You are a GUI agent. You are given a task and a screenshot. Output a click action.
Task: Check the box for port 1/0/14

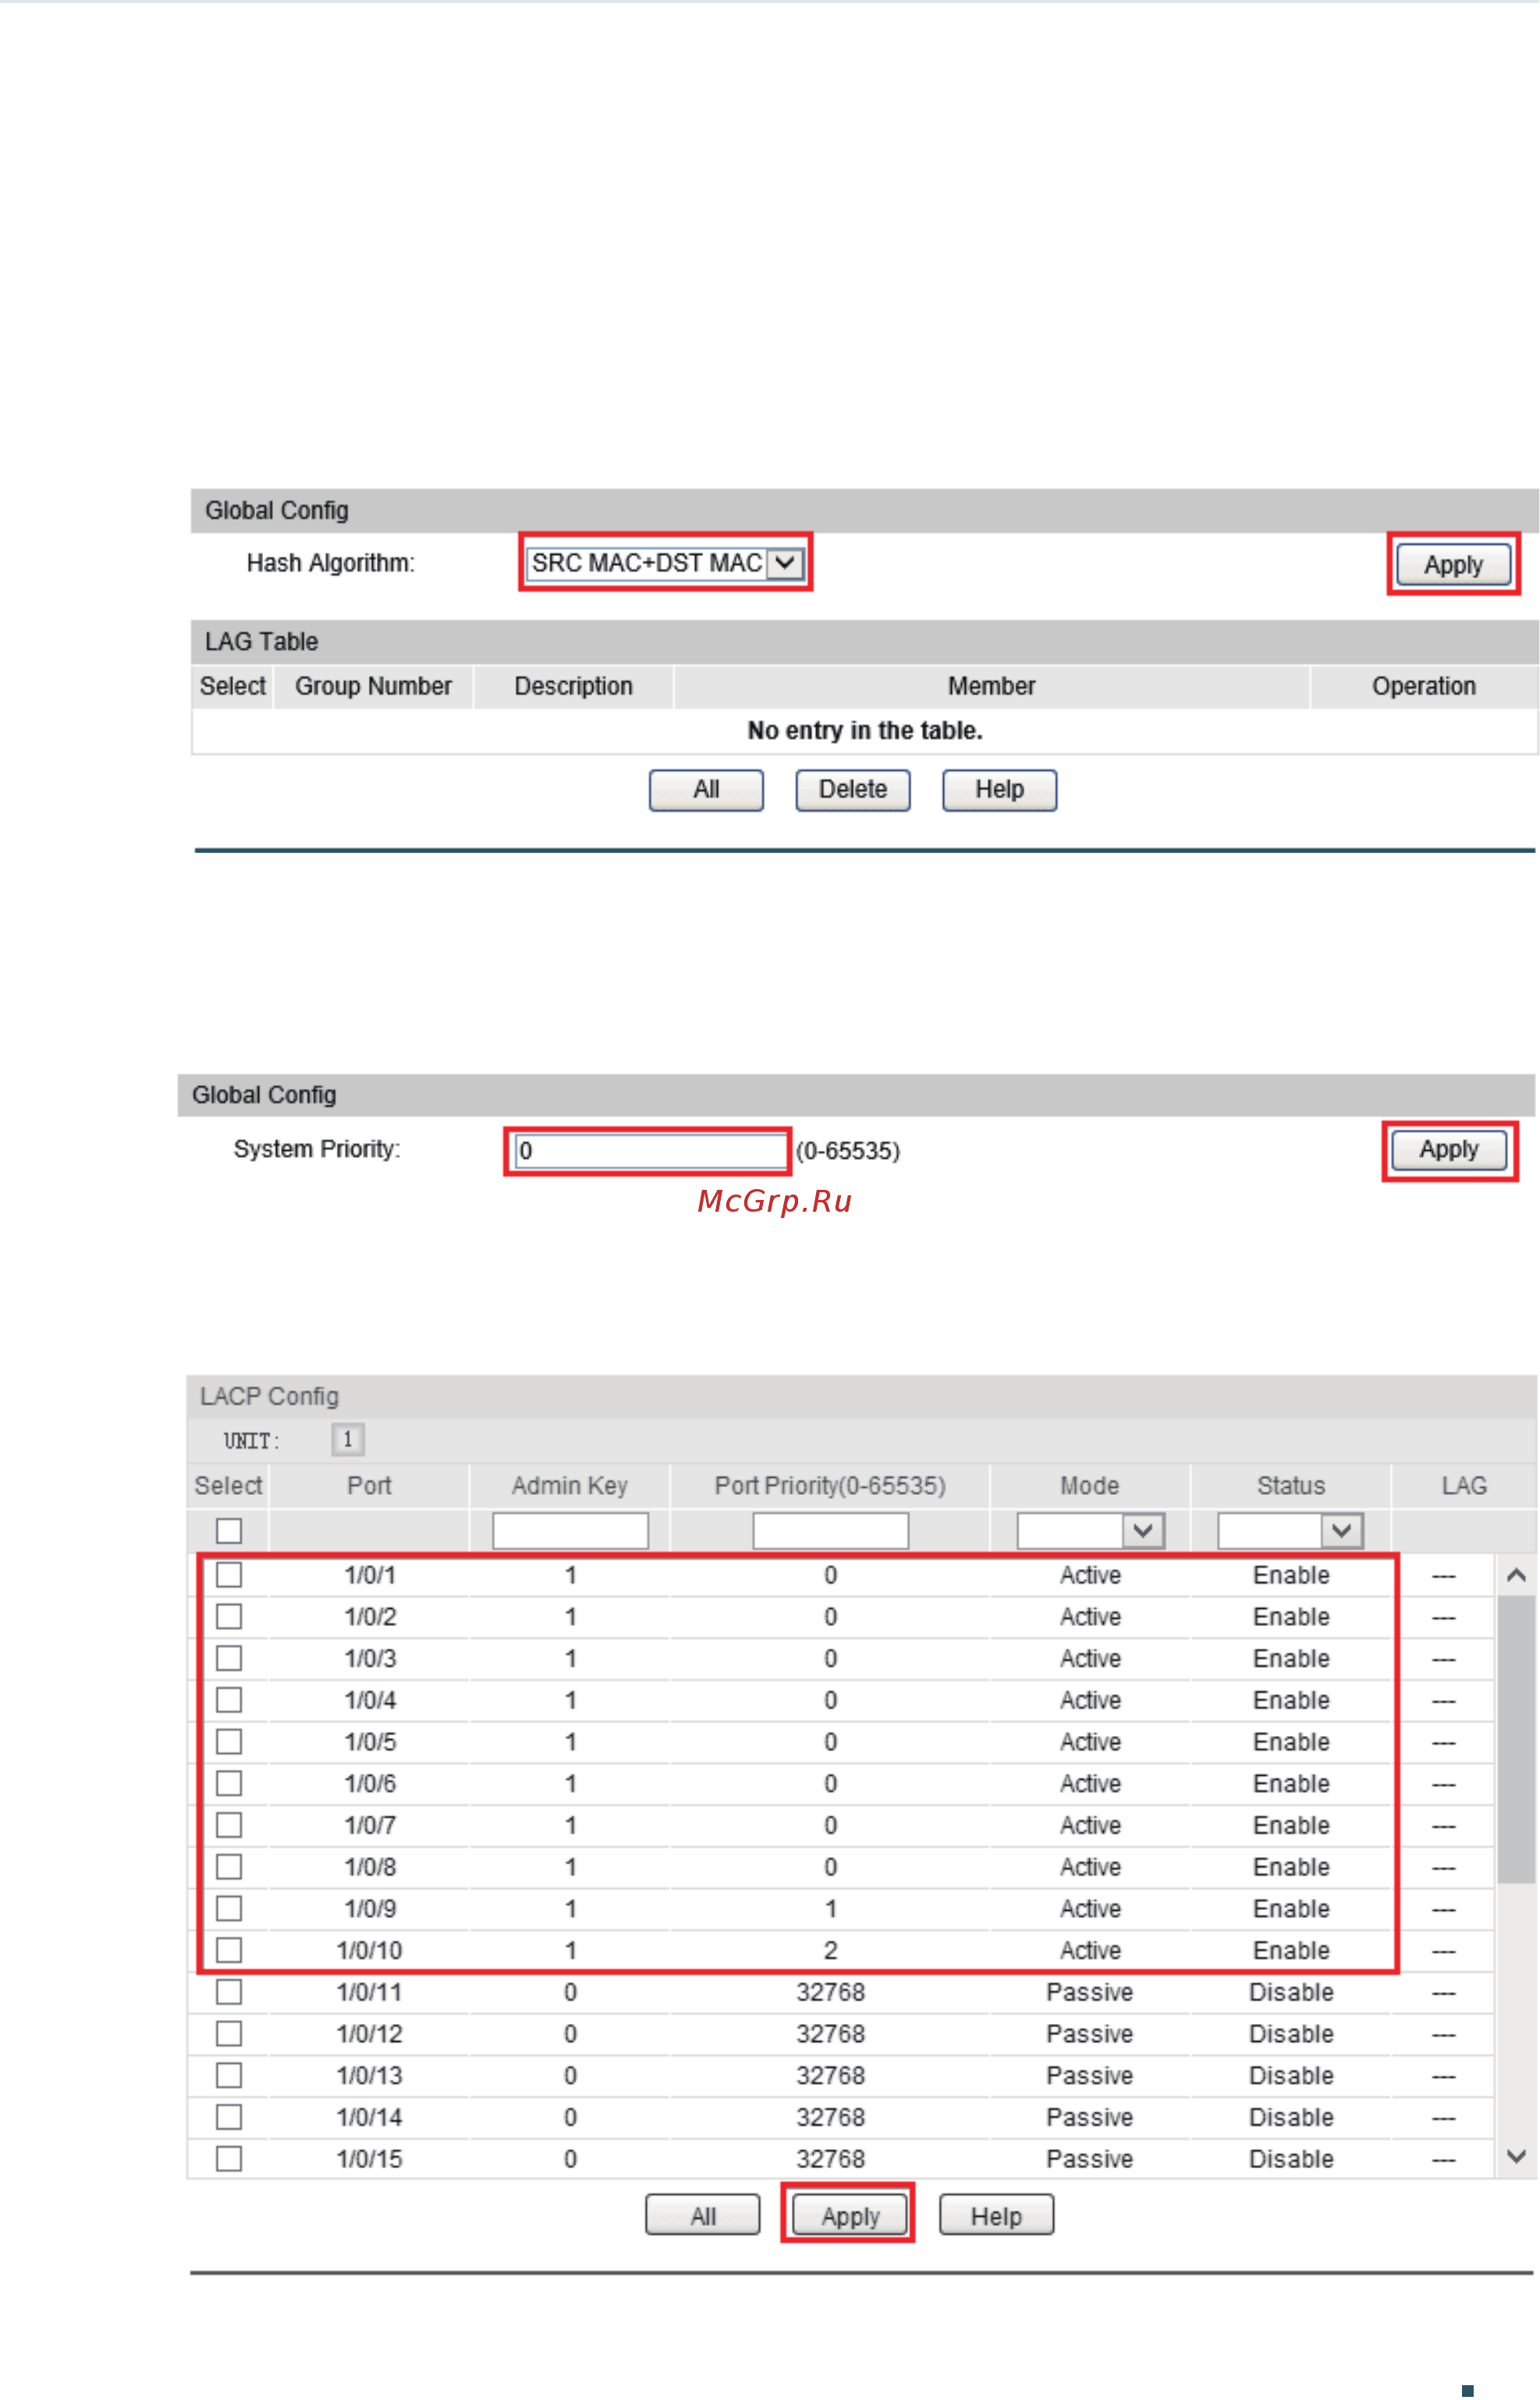pos(229,2117)
